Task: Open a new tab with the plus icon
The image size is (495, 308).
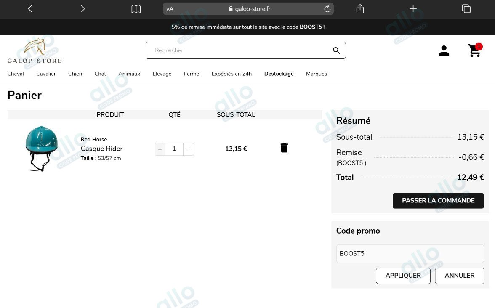Action: click(x=413, y=9)
